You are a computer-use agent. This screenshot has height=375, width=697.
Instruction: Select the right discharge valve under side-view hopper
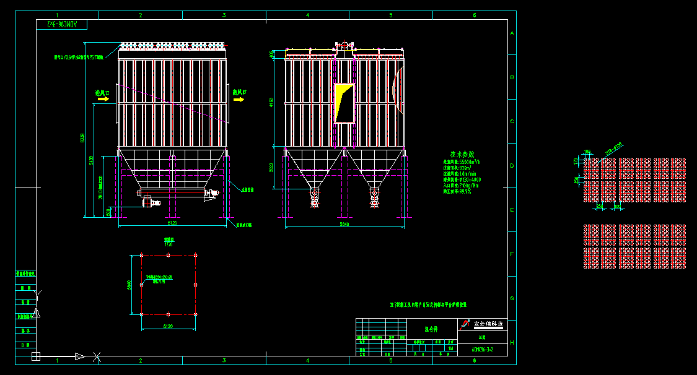tap(375, 198)
